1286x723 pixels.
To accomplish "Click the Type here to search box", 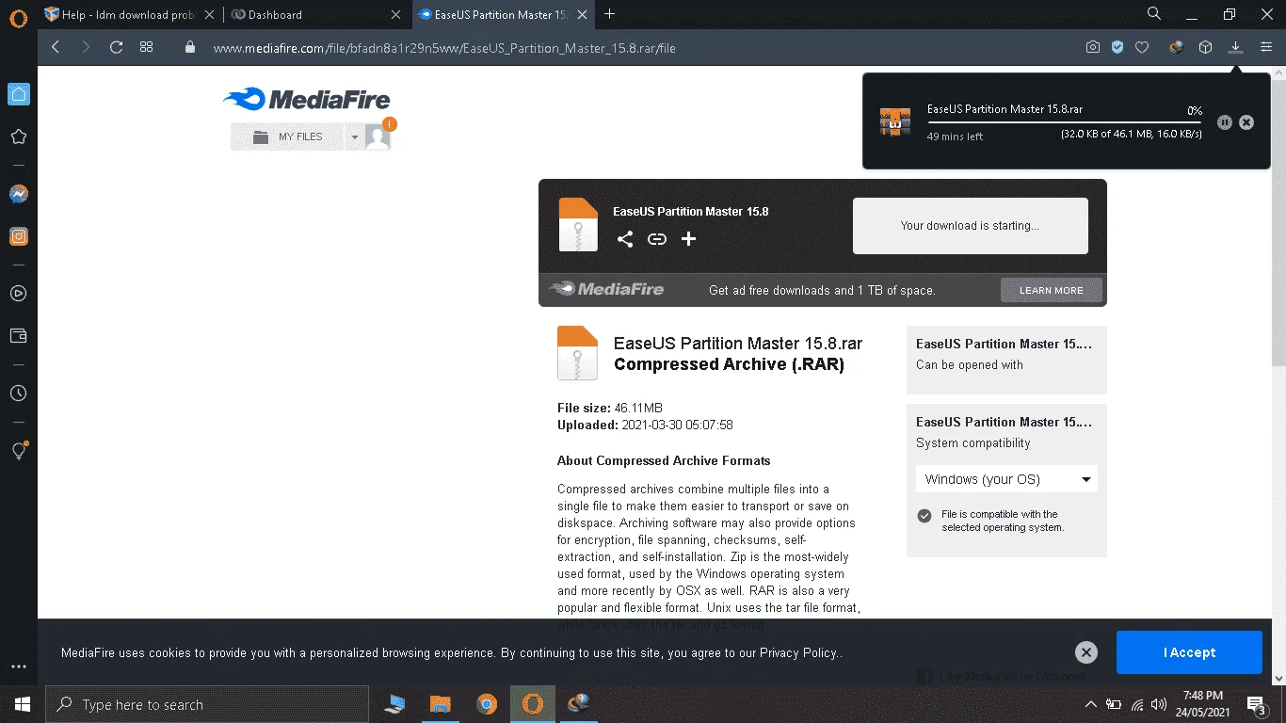I will pos(207,704).
